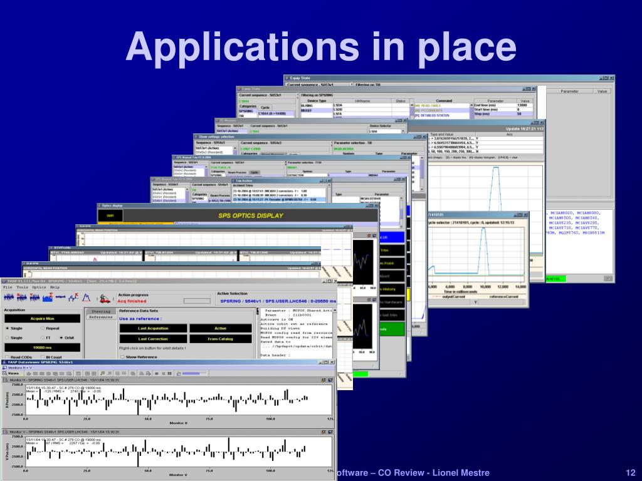Click the From Catalog button
The width and height of the screenshot is (642, 481).
click(x=220, y=339)
